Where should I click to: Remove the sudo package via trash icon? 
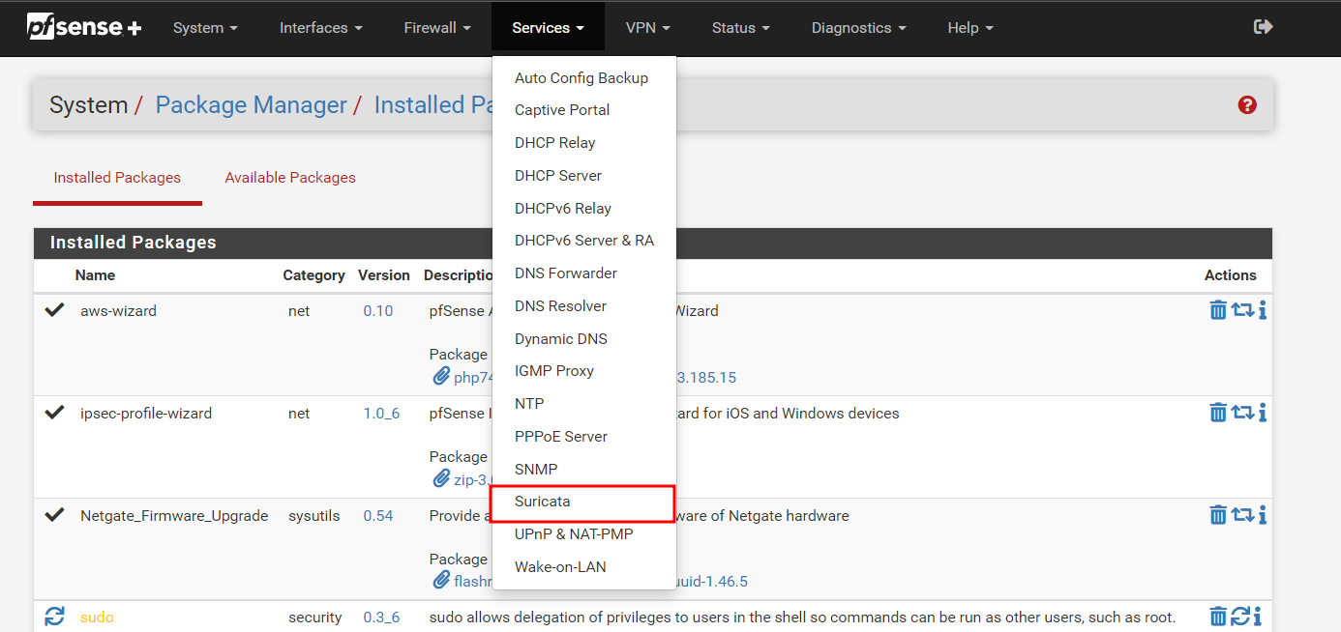1218,617
